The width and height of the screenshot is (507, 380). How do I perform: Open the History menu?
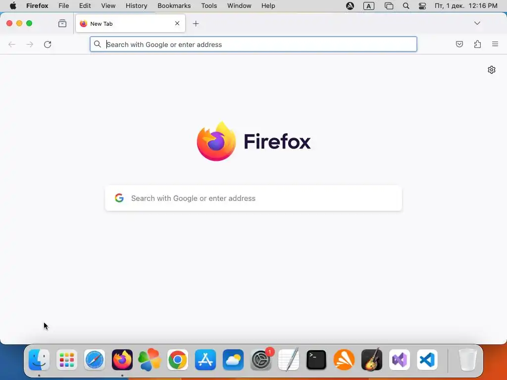[x=137, y=6]
